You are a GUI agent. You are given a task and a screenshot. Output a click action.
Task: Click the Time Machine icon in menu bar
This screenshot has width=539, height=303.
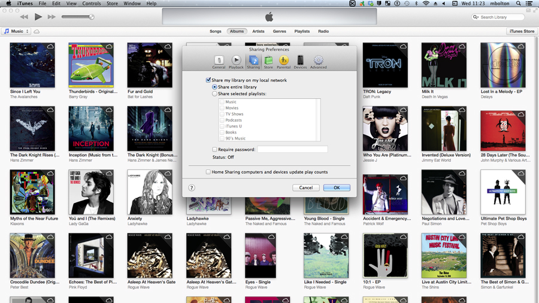pyautogui.click(x=407, y=4)
